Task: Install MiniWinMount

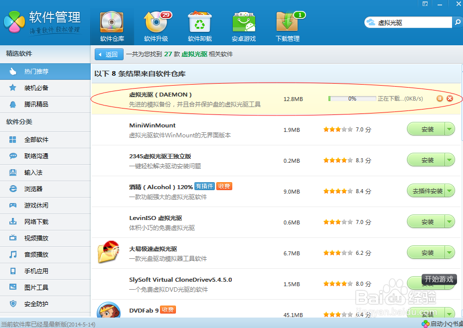Action: 426,129
